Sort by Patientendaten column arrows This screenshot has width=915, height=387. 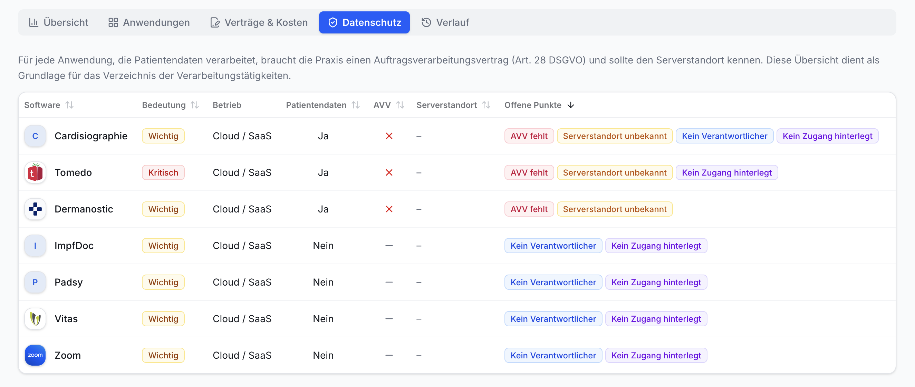356,105
